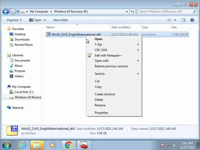Click the large iso thumbnail in details pane
The width and height of the screenshot is (200, 150).
click(12, 130)
